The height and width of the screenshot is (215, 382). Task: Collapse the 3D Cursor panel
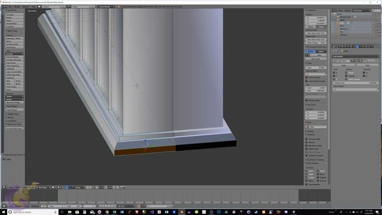[x=312, y=105]
